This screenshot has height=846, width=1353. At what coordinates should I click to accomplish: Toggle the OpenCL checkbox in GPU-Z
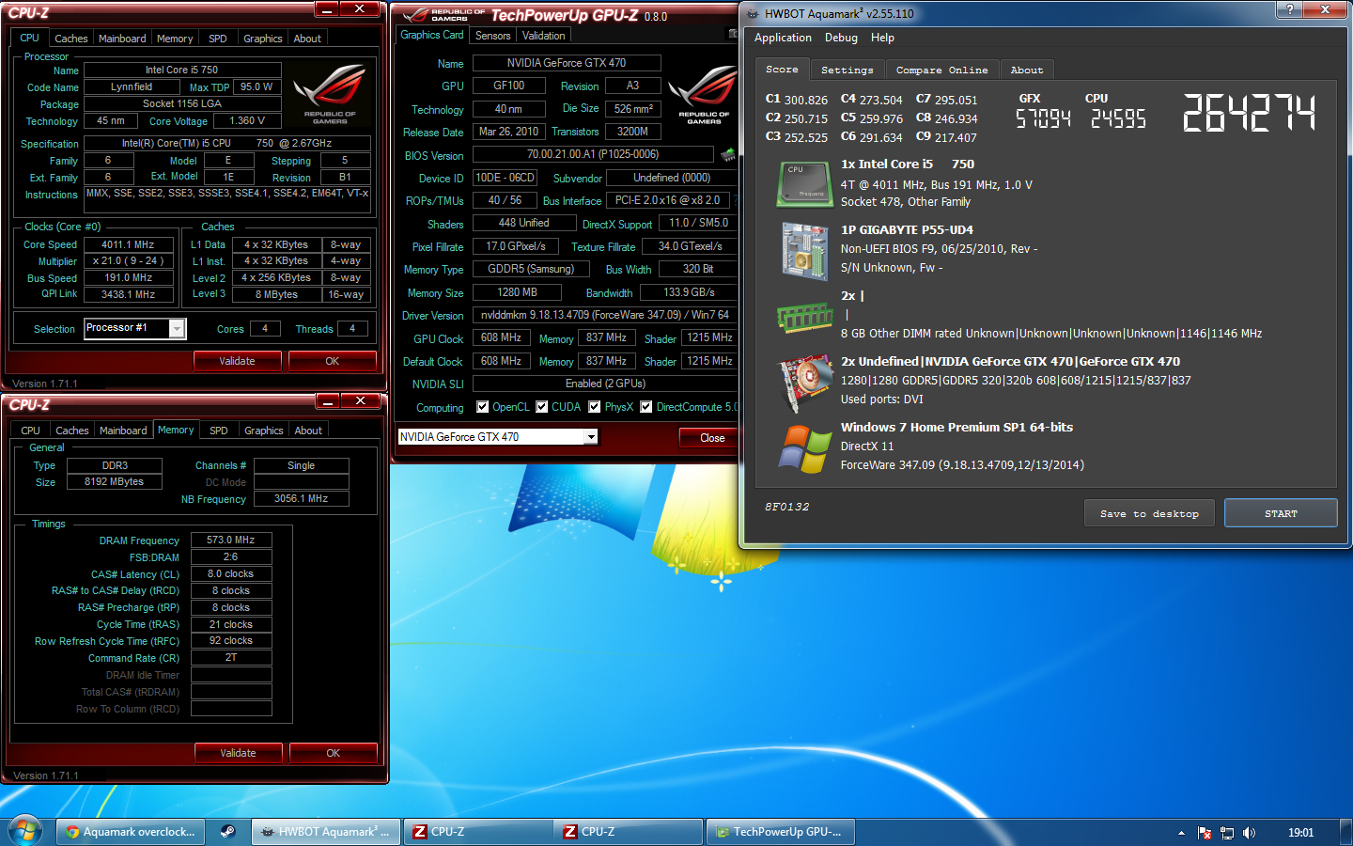point(482,407)
